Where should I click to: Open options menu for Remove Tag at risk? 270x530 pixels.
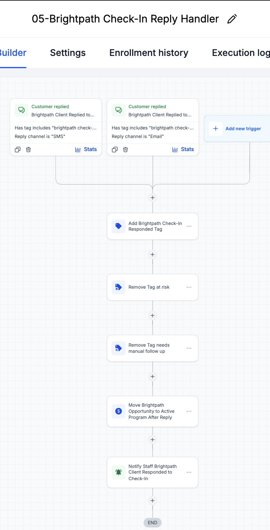click(x=189, y=287)
